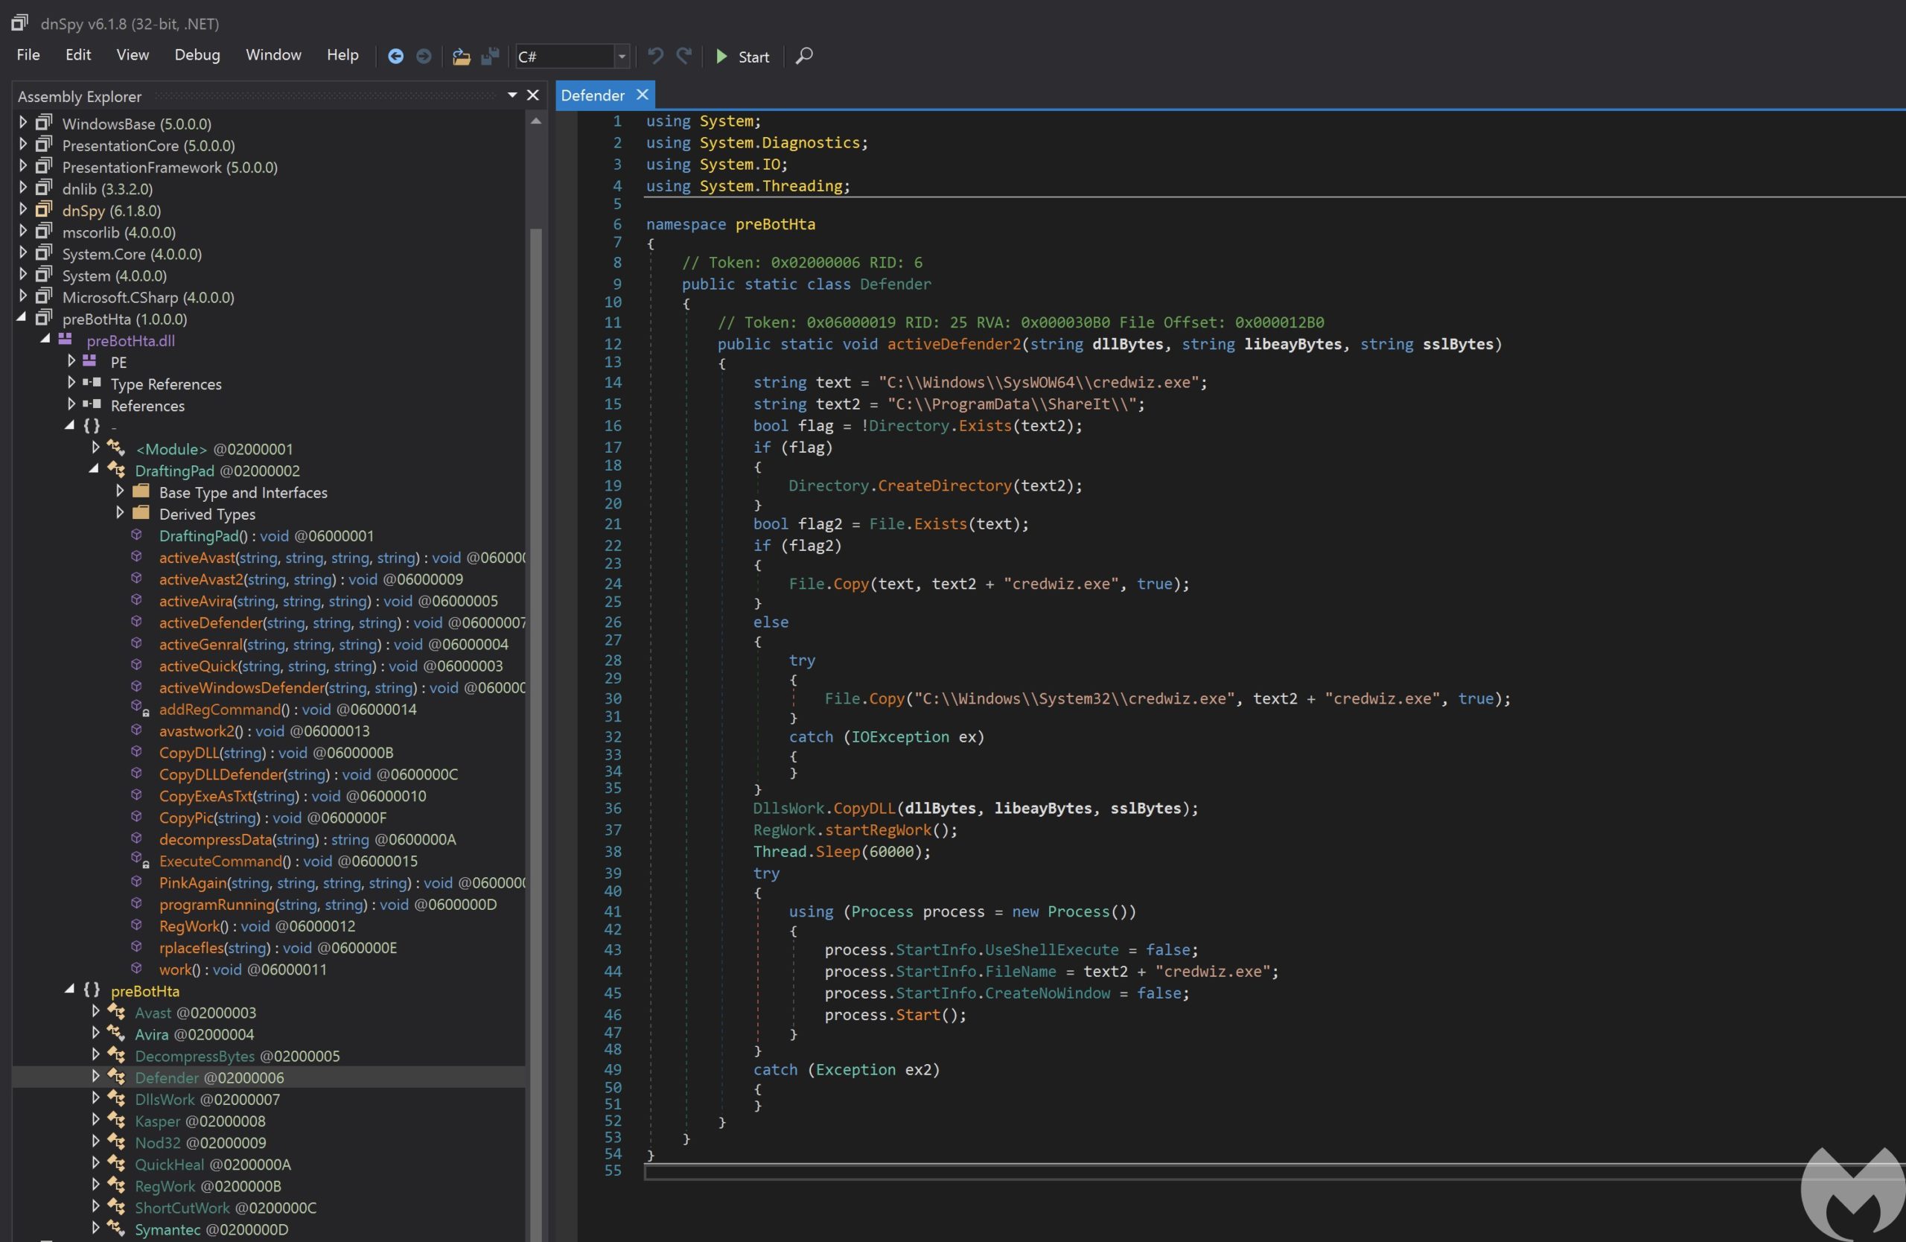Click the DllsWork class icon
The height and width of the screenshot is (1242, 1906).
point(116,1098)
